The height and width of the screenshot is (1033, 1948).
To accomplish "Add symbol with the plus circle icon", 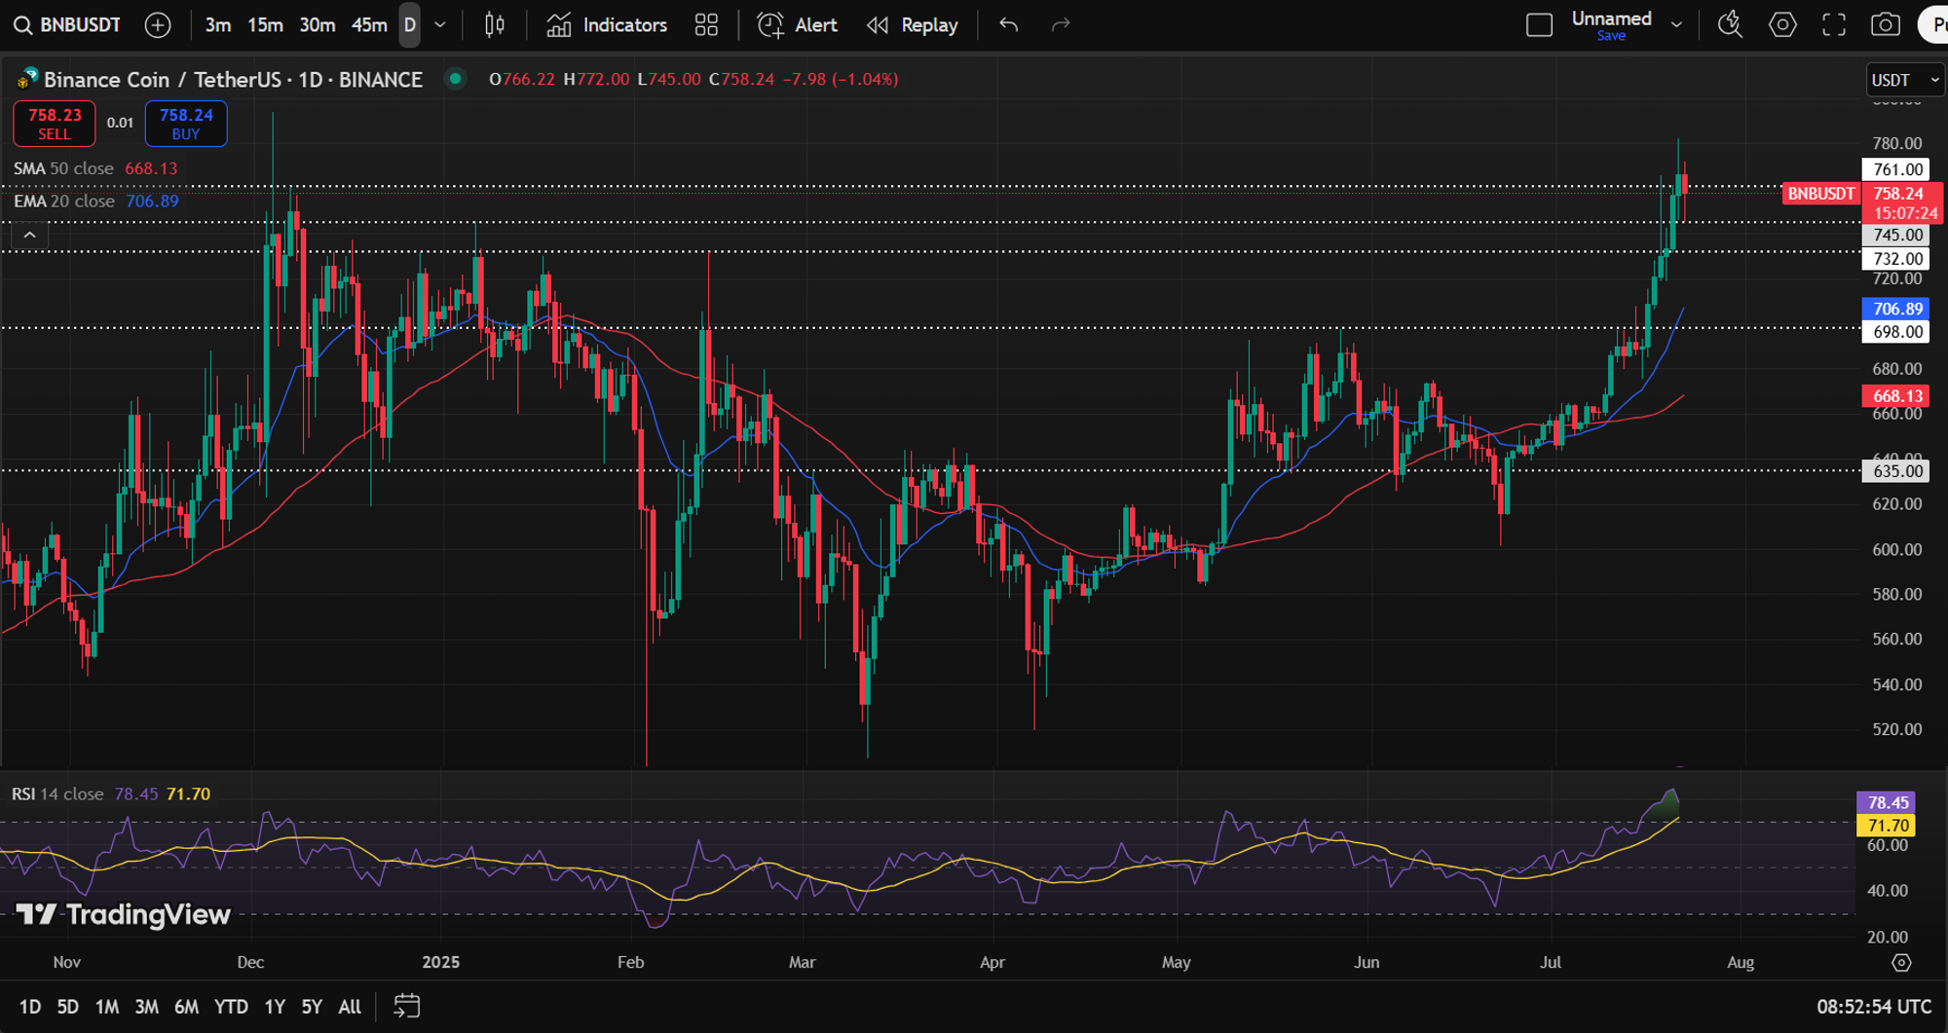I will 158,25.
